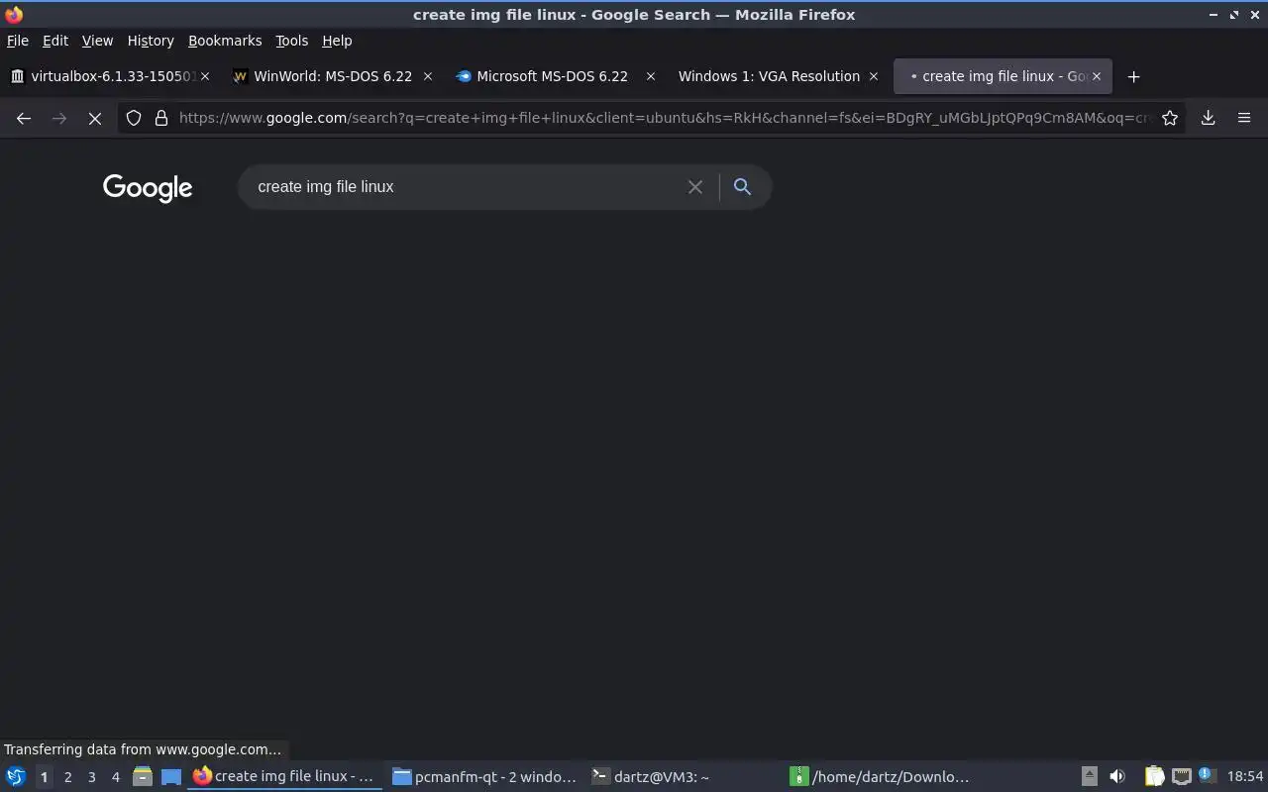The image size is (1268, 792).
Task: Open the Edit menu
Action: pyautogui.click(x=55, y=41)
